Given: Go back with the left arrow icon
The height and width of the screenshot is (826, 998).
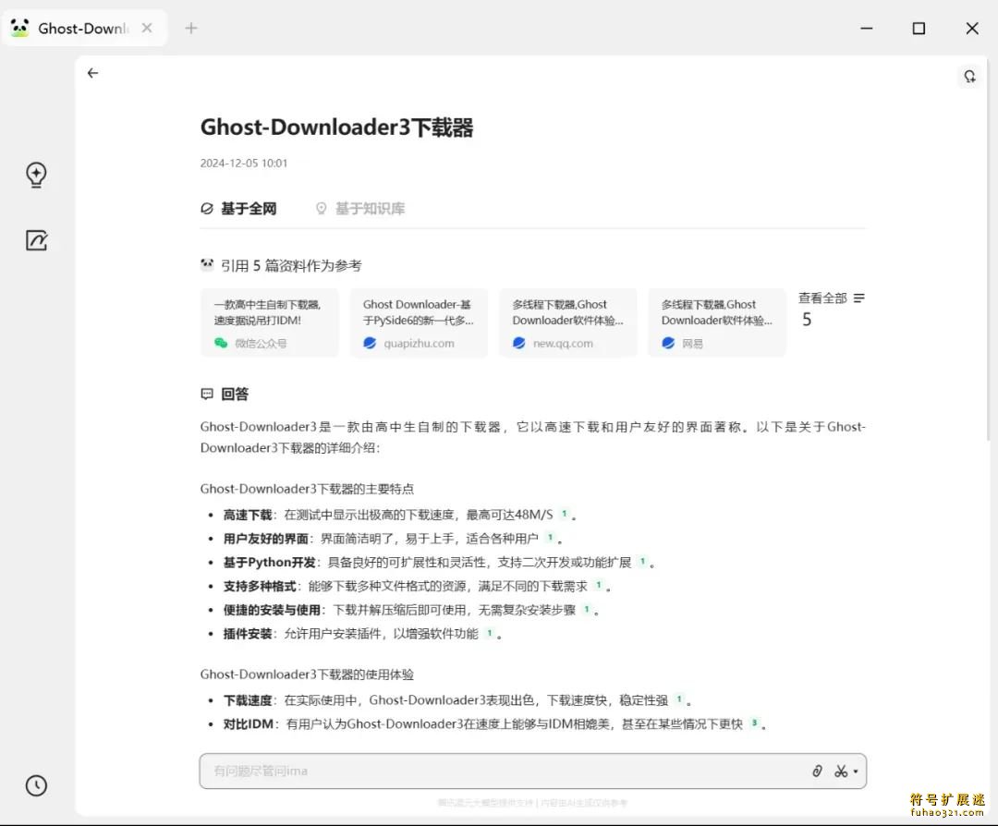Looking at the screenshot, I should point(93,73).
